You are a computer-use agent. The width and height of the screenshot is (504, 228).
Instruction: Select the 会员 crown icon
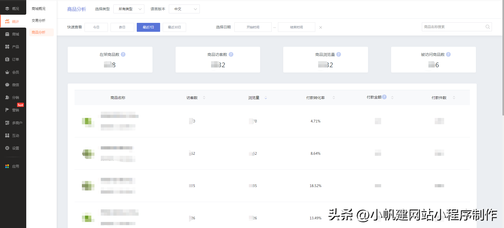point(7,72)
